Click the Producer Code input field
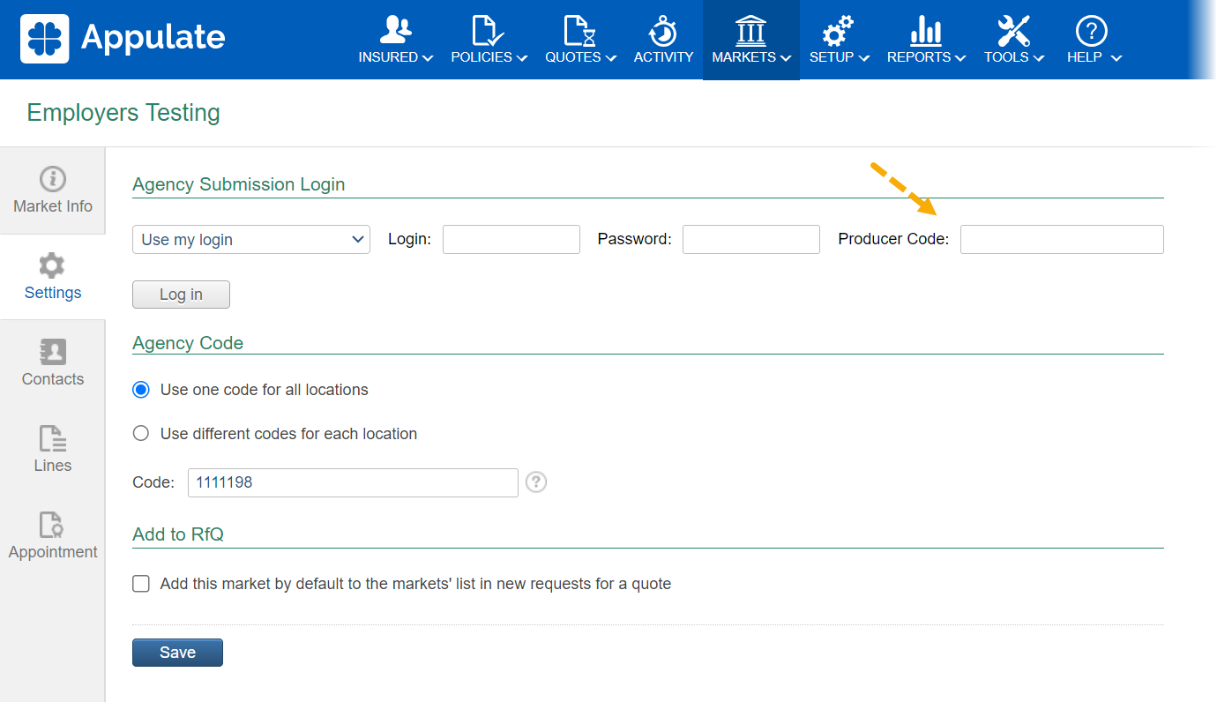The image size is (1217, 702). [x=1061, y=240]
